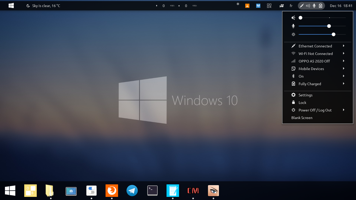This screenshot has width=356, height=200.
Task: Launch the yellow OB tiles app in dock
Action: pos(30,191)
